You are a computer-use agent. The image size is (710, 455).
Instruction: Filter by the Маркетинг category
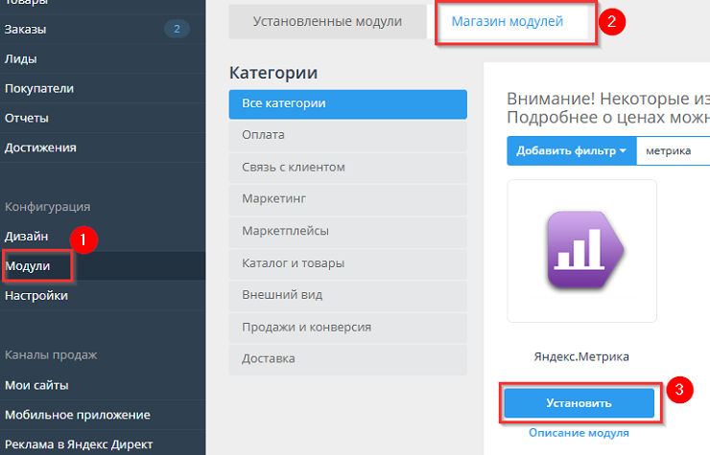point(347,199)
